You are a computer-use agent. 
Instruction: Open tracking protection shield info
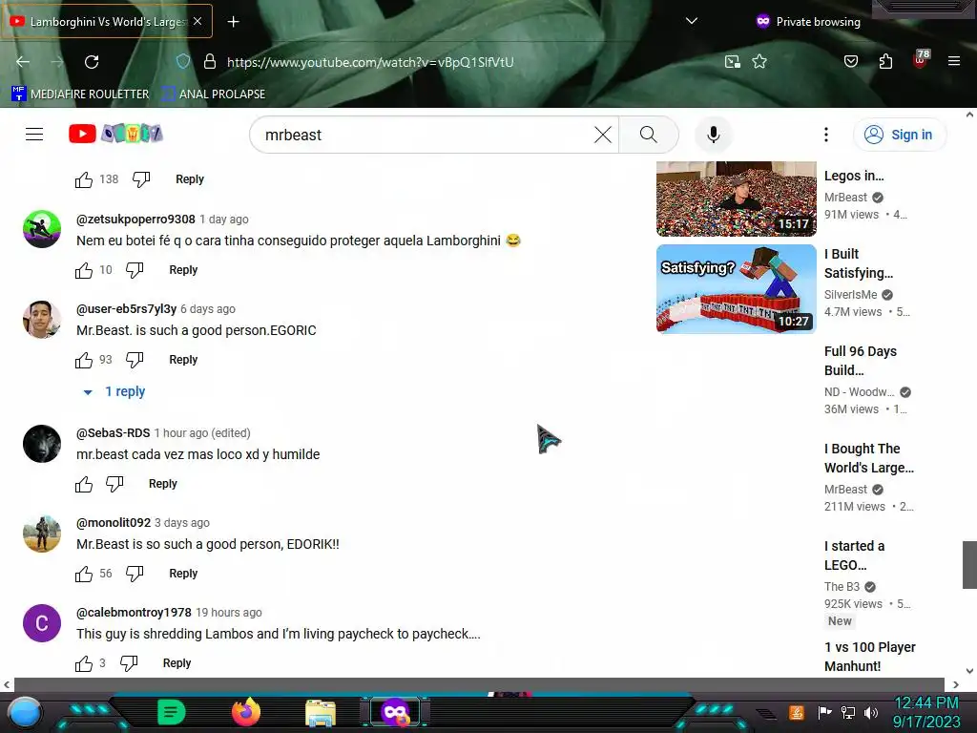(x=182, y=62)
